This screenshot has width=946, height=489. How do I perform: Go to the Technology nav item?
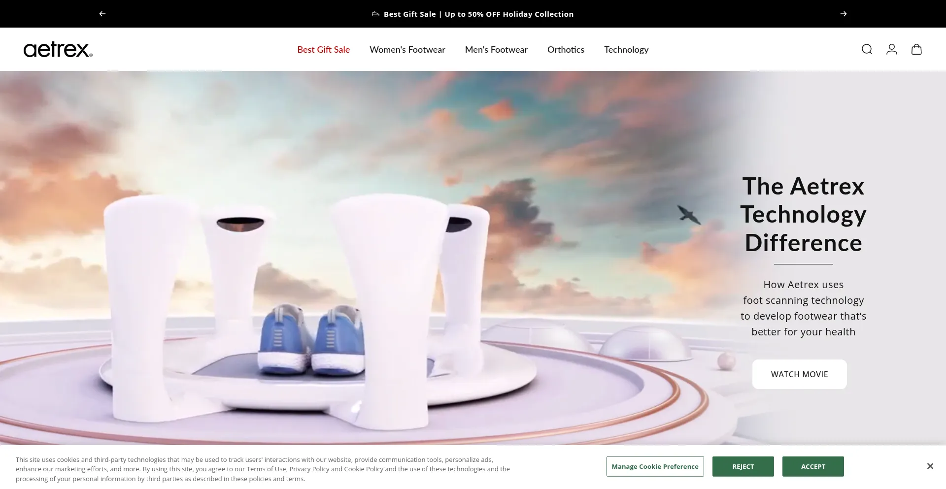click(x=626, y=50)
